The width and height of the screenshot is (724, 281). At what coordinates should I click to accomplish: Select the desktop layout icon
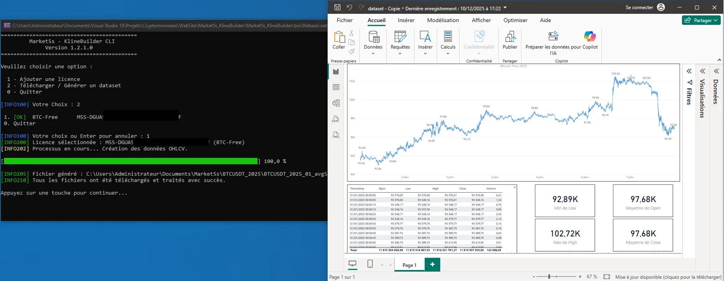click(x=352, y=264)
